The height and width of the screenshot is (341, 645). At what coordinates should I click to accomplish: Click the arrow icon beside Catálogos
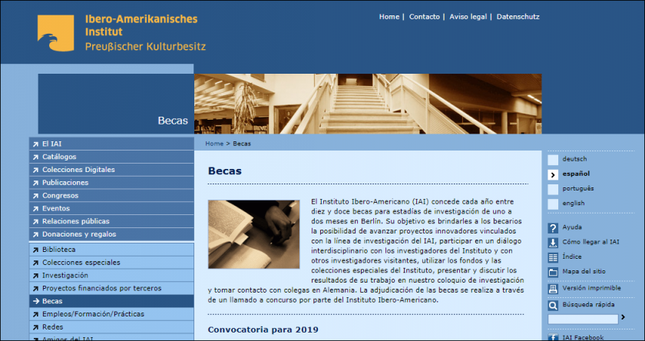tap(36, 157)
